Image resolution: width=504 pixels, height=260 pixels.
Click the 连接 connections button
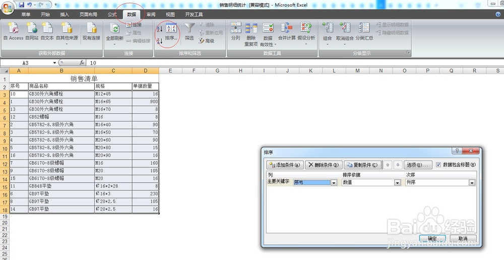tap(134, 25)
